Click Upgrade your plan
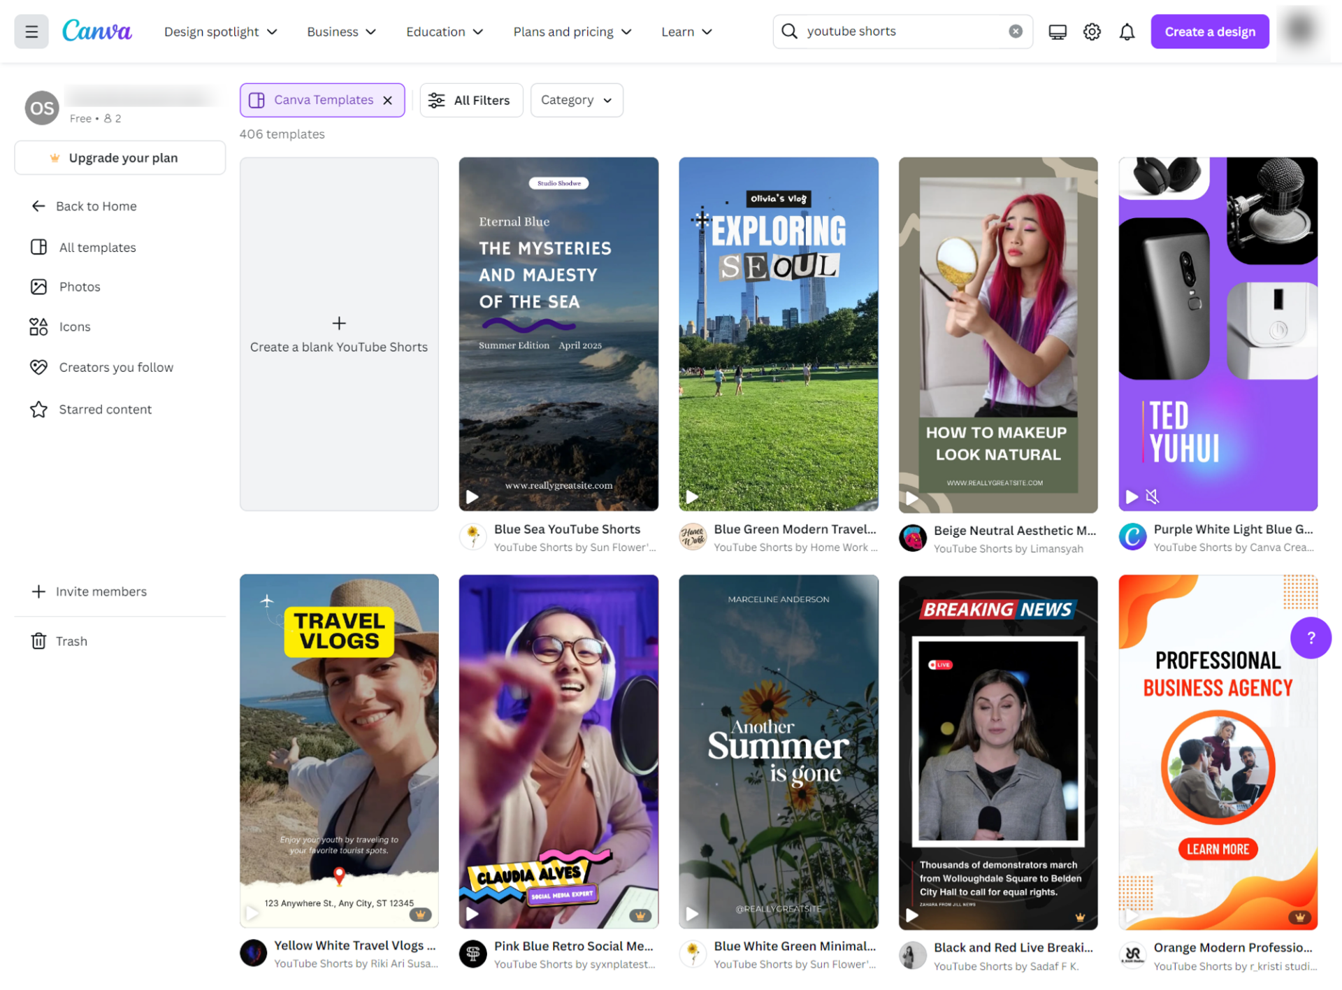Screen dimensions: 1342x990 pyautogui.click(x=120, y=157)
